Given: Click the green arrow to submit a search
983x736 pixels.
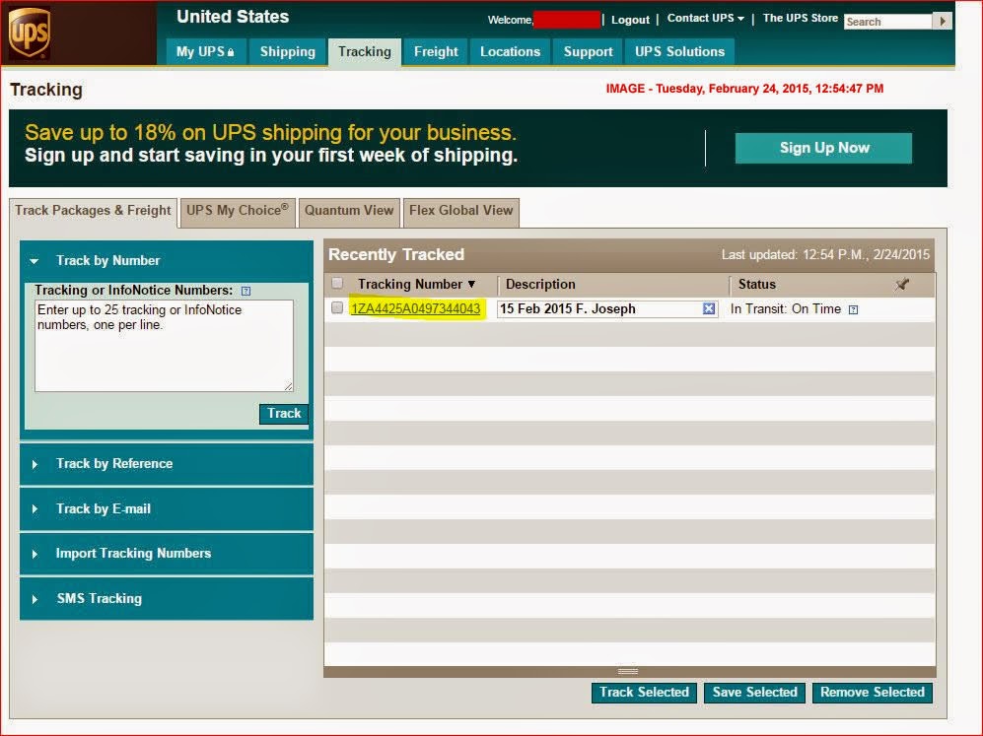Looking at the screenshot, I should tap(943, 21).
